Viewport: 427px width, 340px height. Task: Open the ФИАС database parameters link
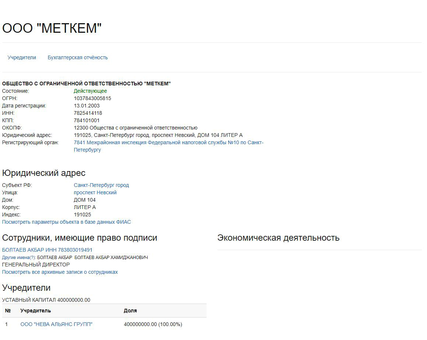(66, 222)
